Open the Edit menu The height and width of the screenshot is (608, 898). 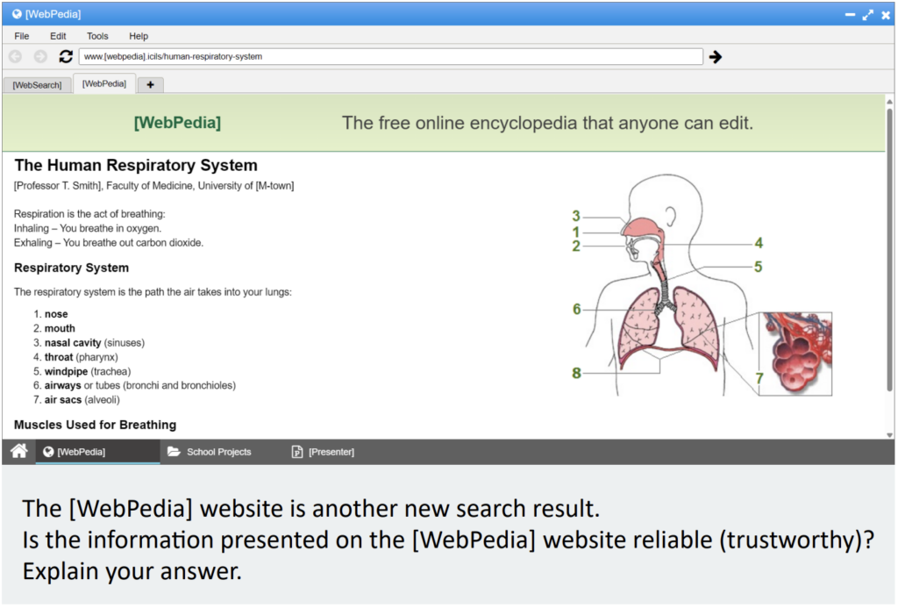pos(58,36)
